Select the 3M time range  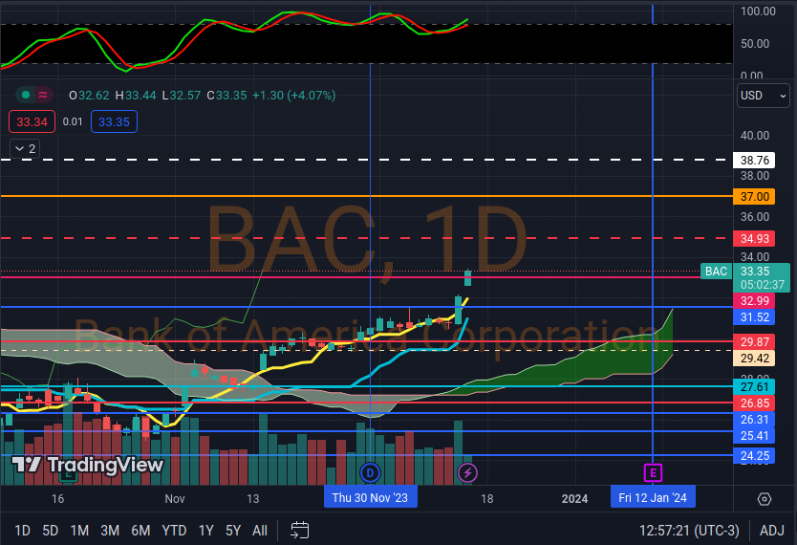pos(110,531)
